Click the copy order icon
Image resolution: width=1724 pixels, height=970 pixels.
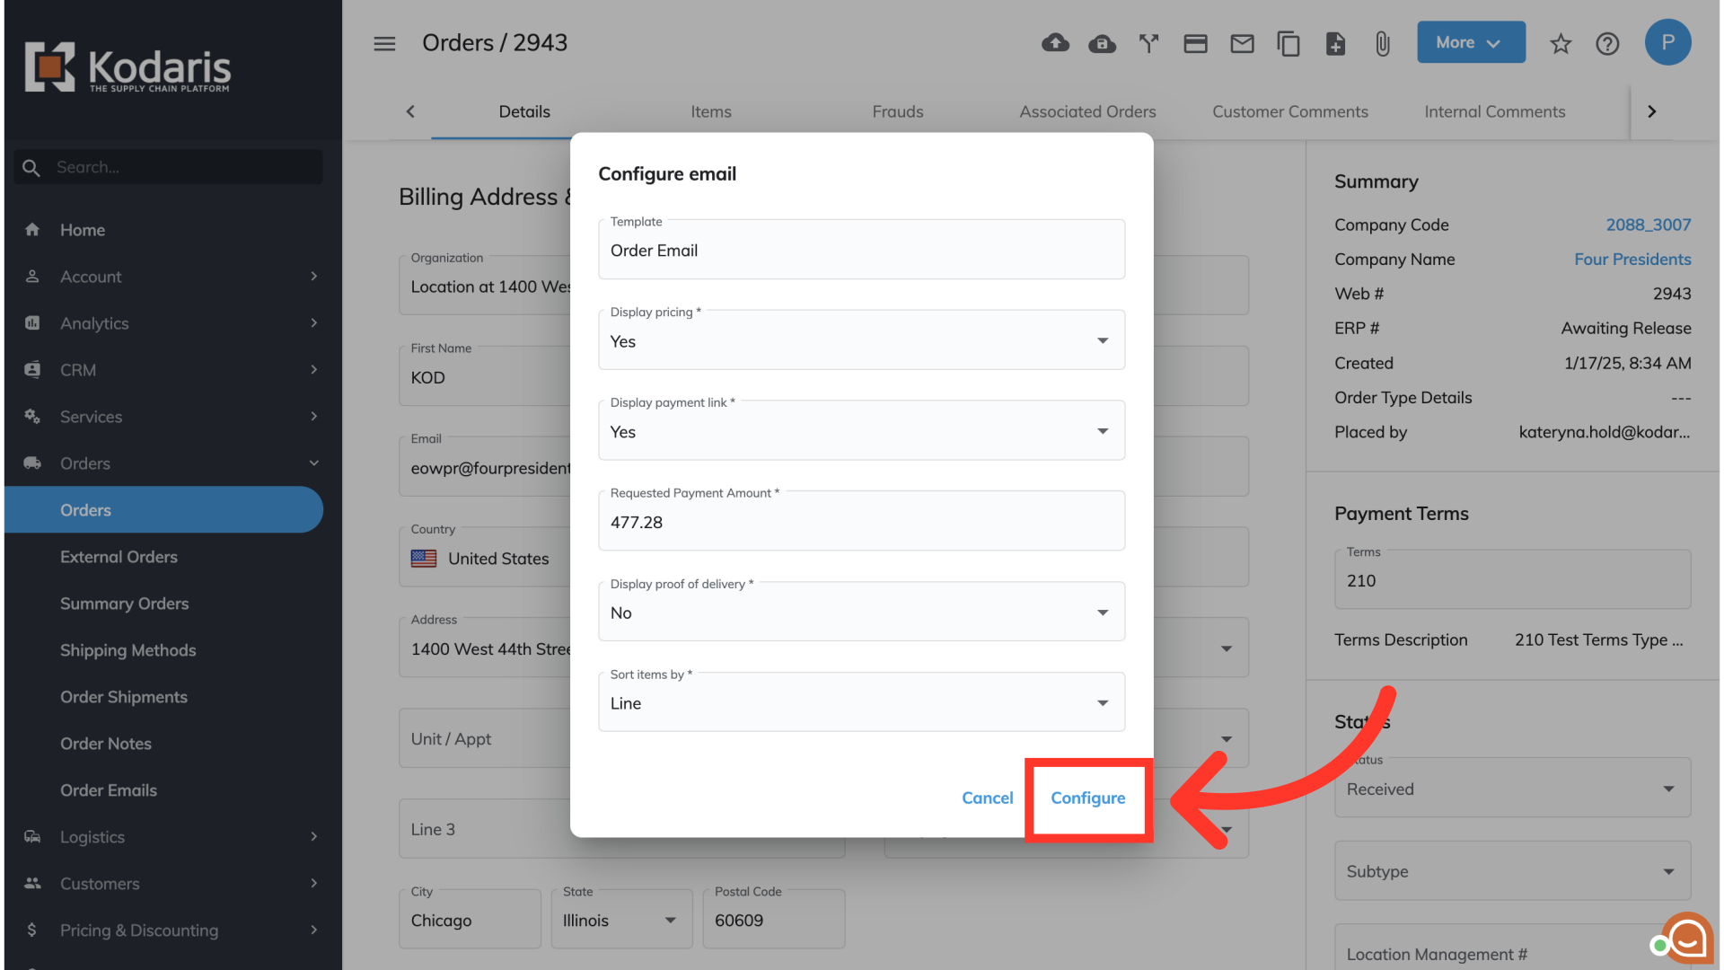pos(1289,43)
